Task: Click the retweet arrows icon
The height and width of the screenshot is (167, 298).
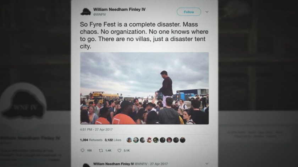Action: (101, 150)
